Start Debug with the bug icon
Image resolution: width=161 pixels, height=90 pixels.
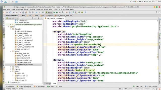(57, 12)
